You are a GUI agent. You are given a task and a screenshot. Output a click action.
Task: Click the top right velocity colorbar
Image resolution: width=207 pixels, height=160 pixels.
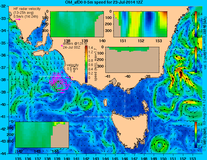coord(196,24)
